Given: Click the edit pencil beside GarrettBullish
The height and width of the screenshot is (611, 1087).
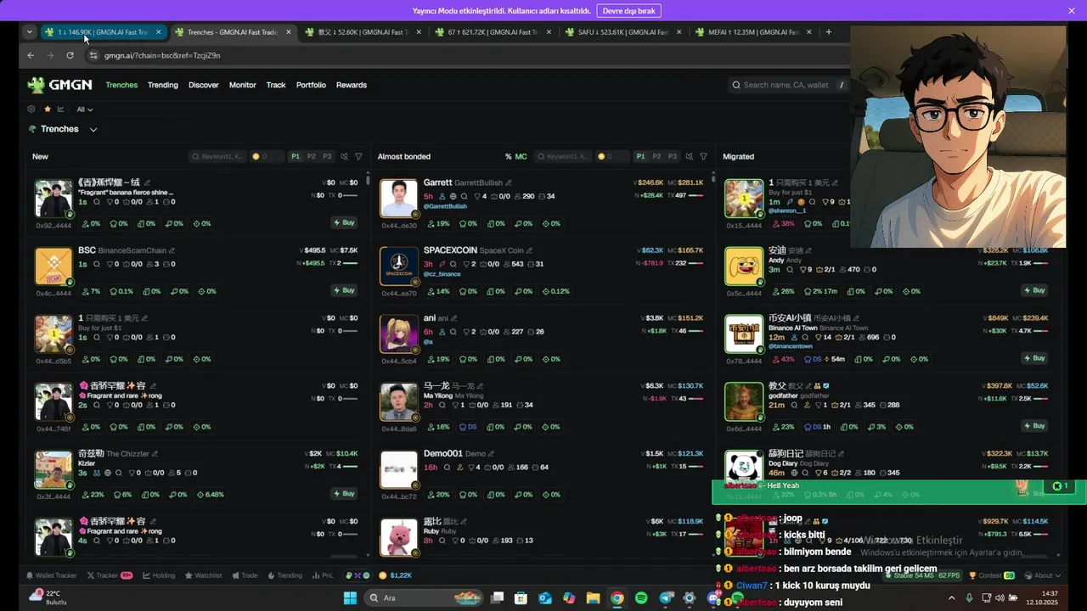Looking at the screenshot, I should coord(509,183).
